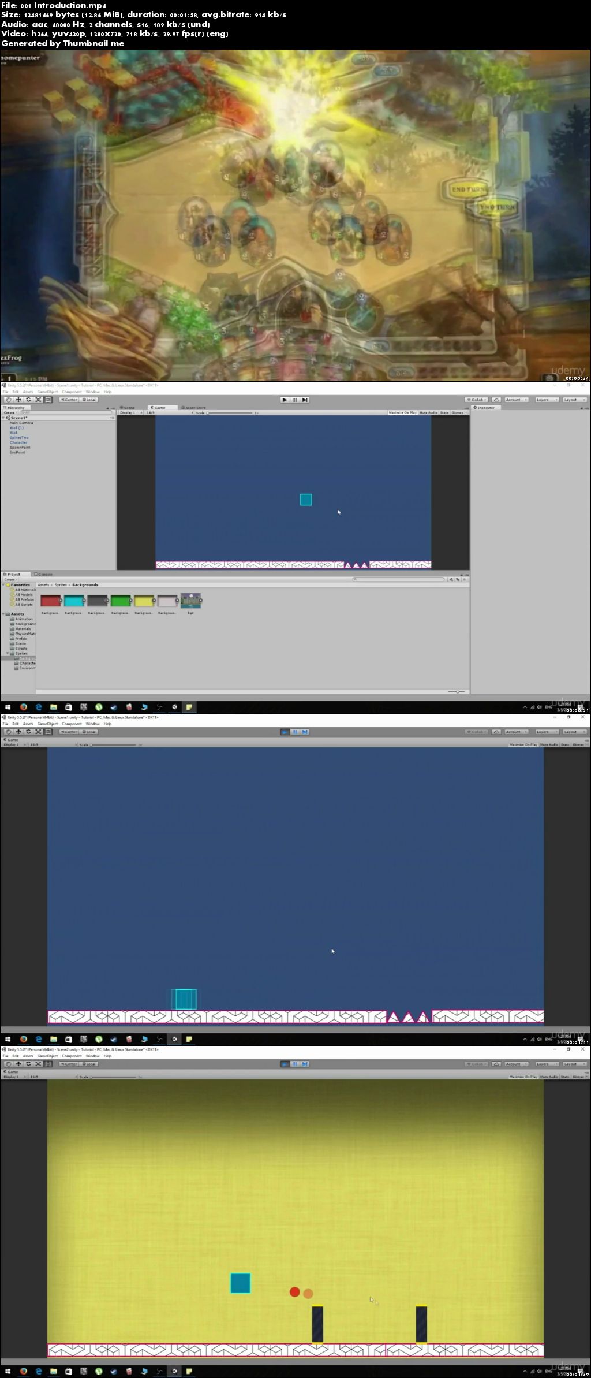
Task: Click the Step button in the yellow Scene2 frame
Action: pyautogui.click(x=305, y=1064)
